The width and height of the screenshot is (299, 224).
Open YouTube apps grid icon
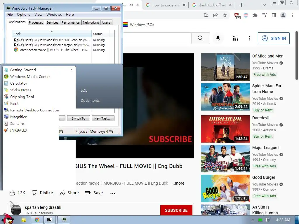click(236, 38)
